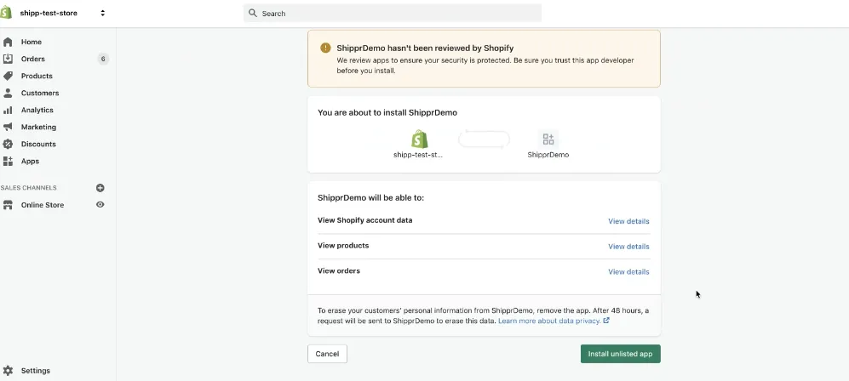
Task: Click the Search field
Action: click(x=393, y=13)
